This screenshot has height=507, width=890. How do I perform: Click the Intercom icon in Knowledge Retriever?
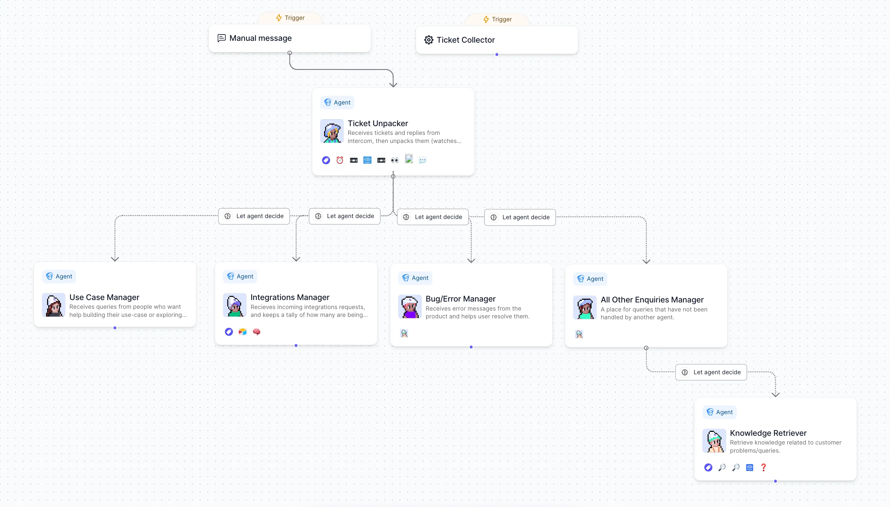[750, 467]
